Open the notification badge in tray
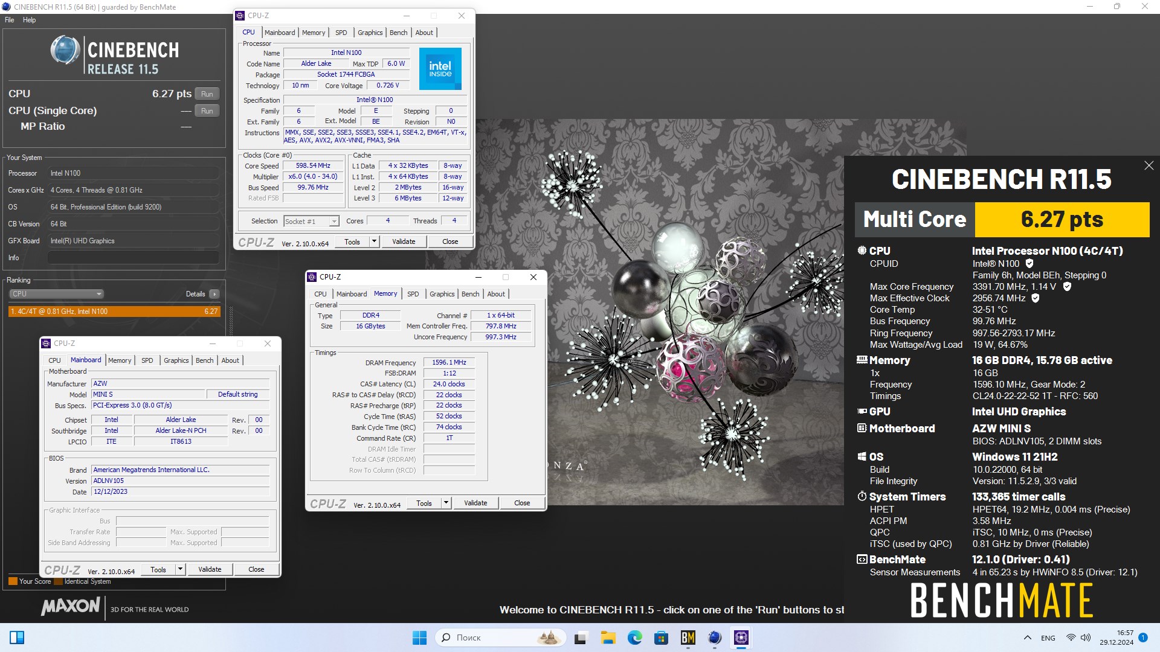This screenshot has width=1160, height=652. 1143,637
